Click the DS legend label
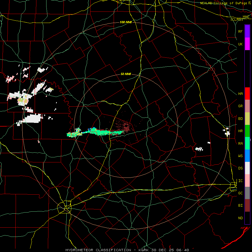This screenshot has width=252, height=252. point(240,168)
